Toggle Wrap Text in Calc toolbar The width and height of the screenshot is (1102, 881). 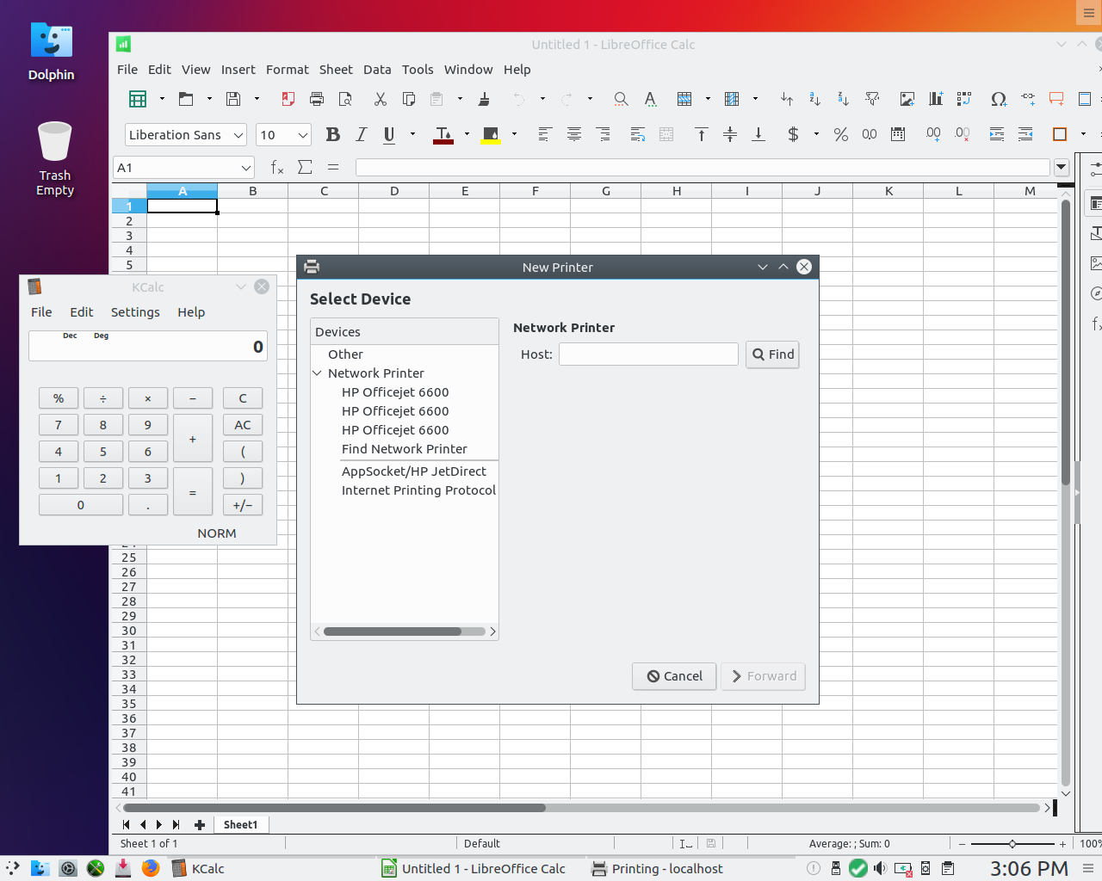click(x=638, y=134)
